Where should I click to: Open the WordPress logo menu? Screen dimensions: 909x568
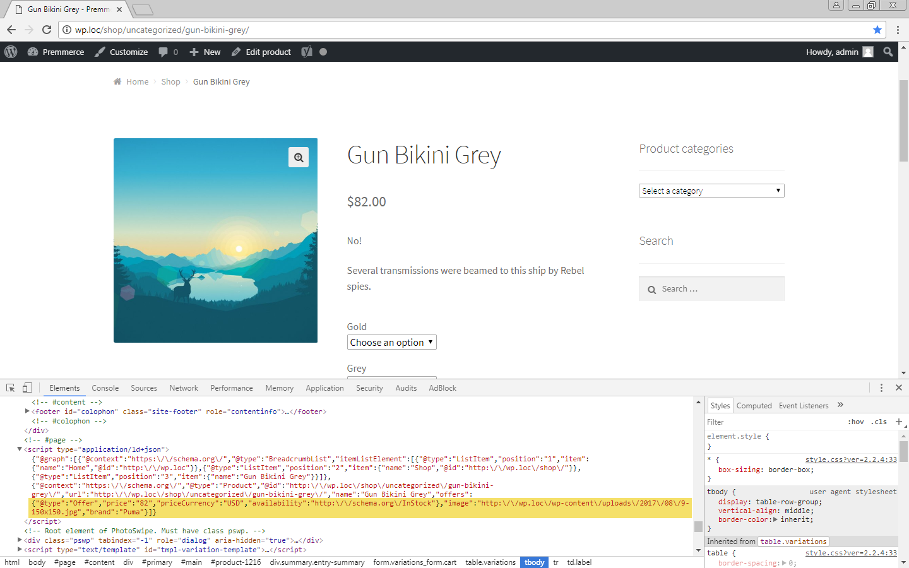click(x=11, y=52)
